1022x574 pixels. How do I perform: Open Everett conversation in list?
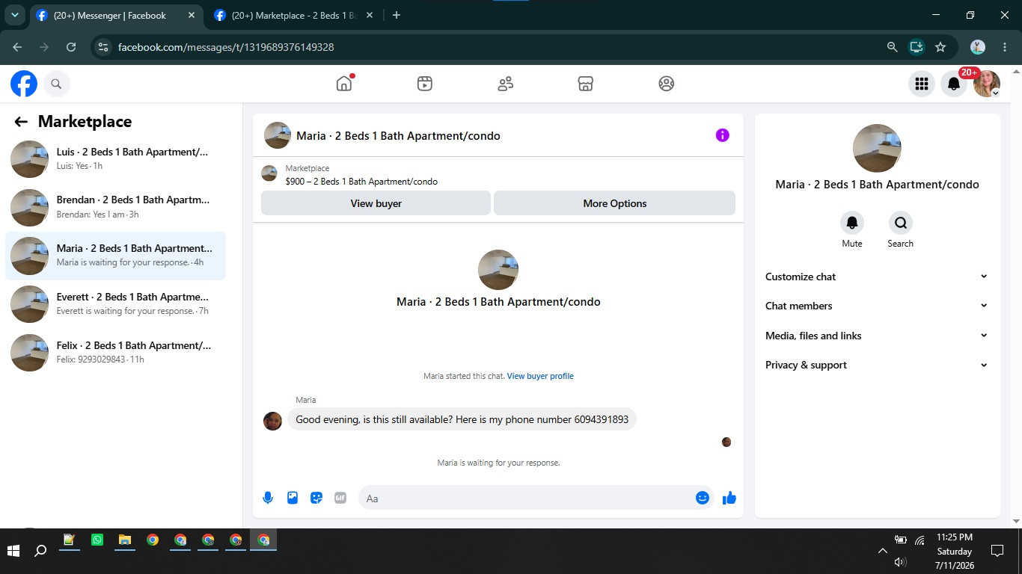pos(116,304)
